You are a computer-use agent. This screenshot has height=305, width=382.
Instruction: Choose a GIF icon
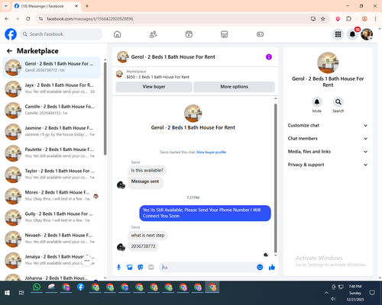(x=151, y=267)
